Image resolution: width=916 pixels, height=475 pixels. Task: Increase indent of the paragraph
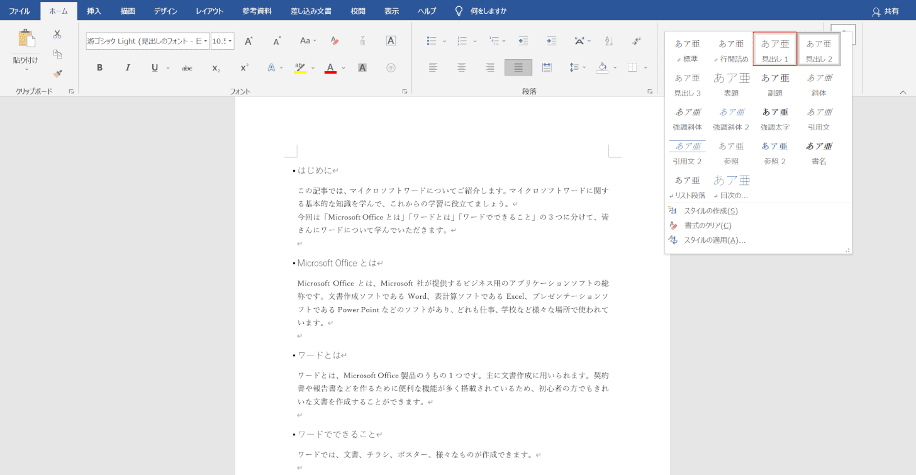click(x=551, y=41)
